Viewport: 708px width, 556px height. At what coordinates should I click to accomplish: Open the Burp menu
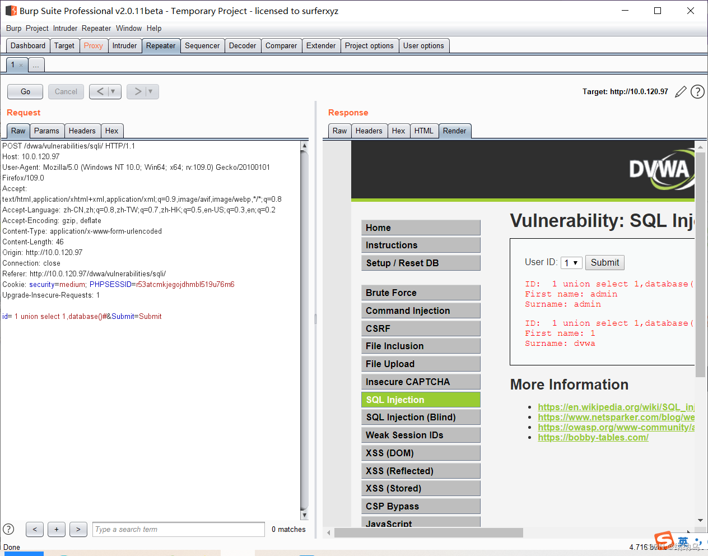13,28
